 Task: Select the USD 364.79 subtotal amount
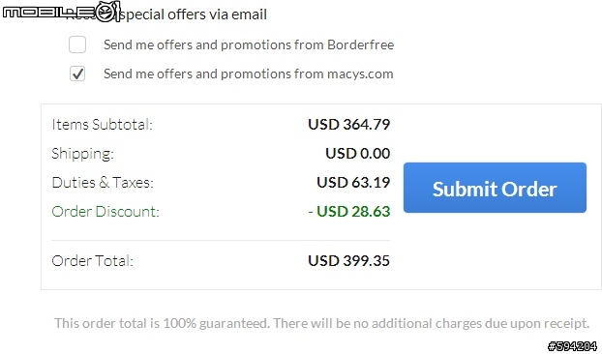pos(349,124)
